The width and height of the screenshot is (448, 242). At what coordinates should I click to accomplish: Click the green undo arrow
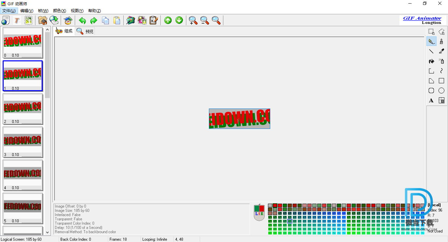pos(82,21)
